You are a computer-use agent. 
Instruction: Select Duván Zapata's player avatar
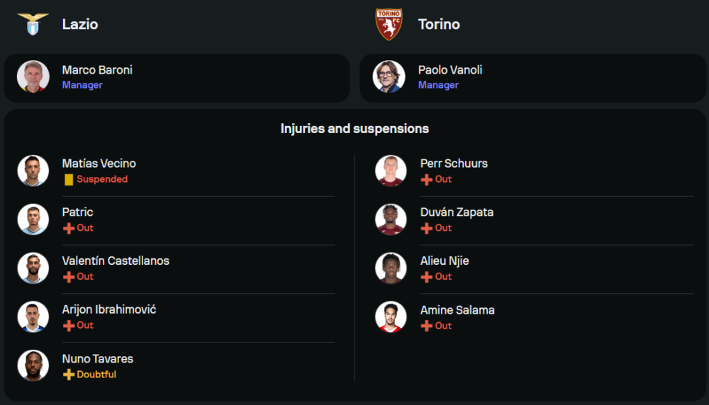[391, 219]
